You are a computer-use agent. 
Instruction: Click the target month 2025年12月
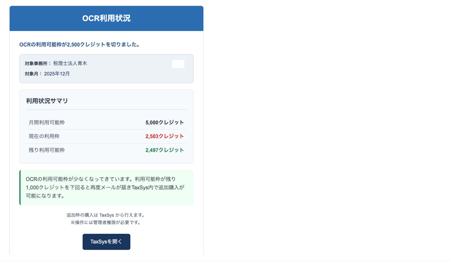pyautogui.click(x=57, y=74)
